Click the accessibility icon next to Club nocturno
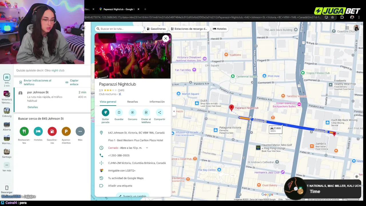The width and height of the screenshot is (366, 206). 120,94
